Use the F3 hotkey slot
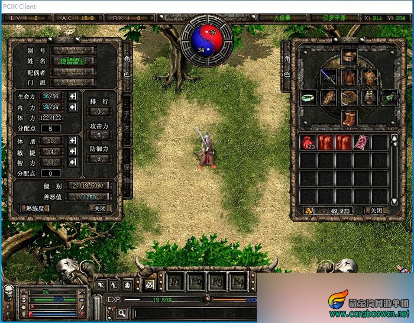 tap(217, 282)
